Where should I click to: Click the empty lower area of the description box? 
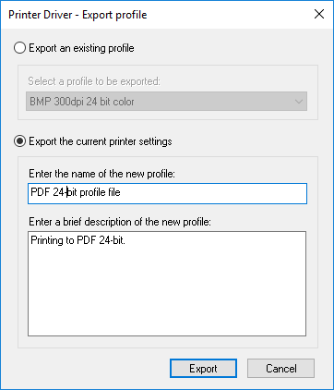point(167,296)
